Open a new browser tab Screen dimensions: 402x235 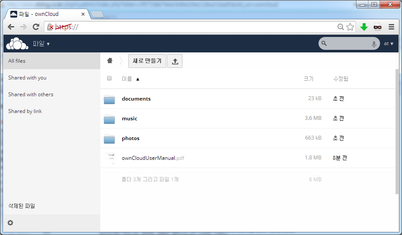click(97, 14)
